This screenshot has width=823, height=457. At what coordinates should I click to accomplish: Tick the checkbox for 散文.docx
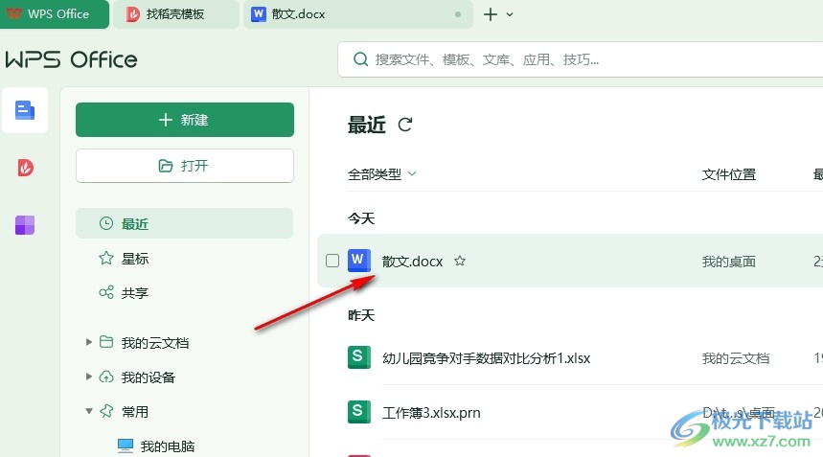[x=332, y=261]
